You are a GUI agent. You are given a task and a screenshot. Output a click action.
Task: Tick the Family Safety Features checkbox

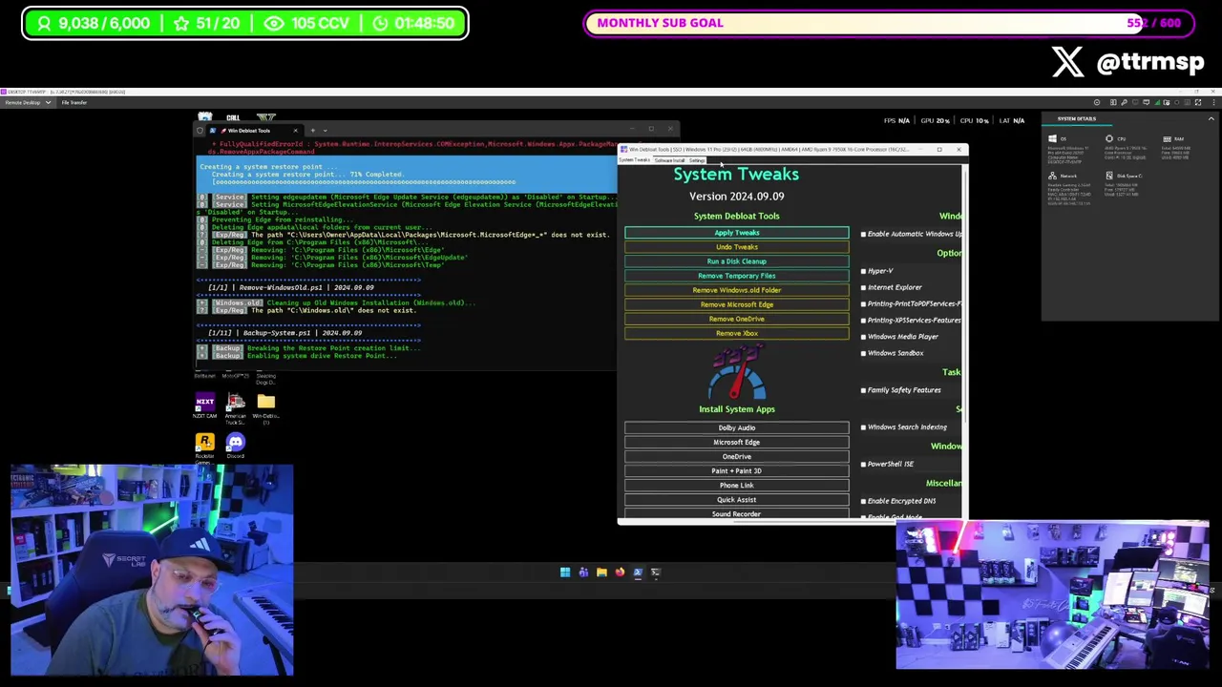coord(863,389)
